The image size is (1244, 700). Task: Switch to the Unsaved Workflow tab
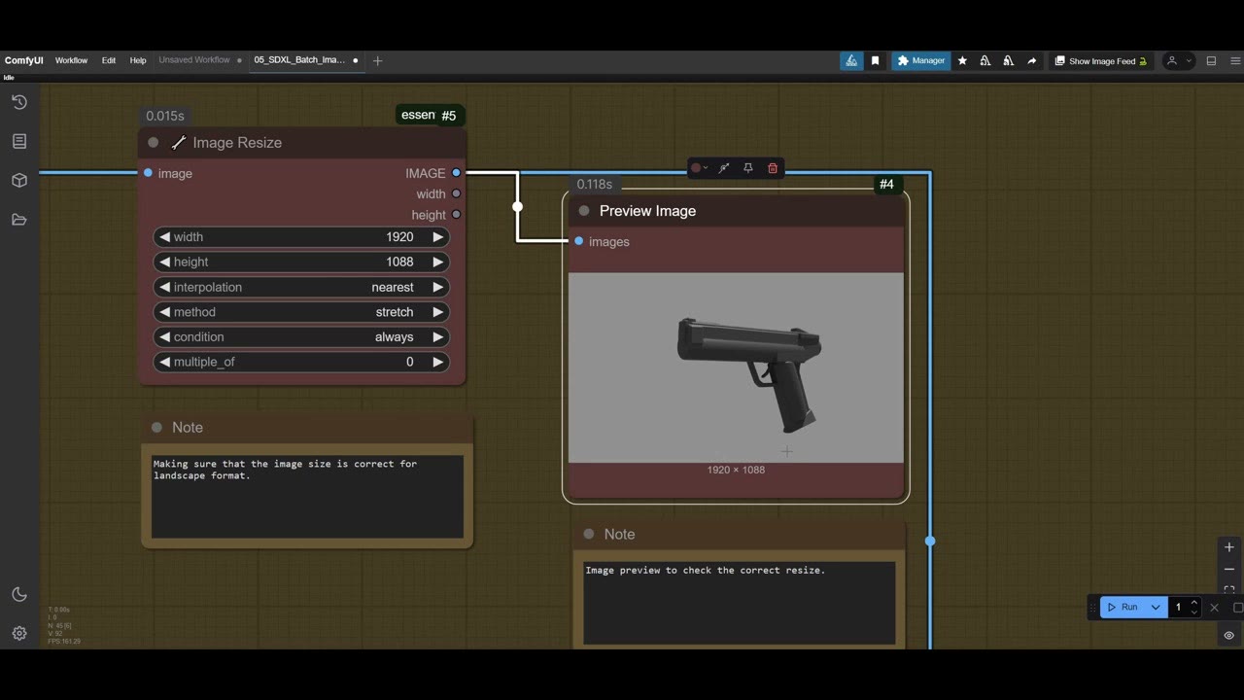(x=194, y=60)
